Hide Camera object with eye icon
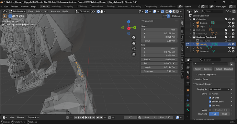Screen dimensions: 237x124 click(229, 23)
